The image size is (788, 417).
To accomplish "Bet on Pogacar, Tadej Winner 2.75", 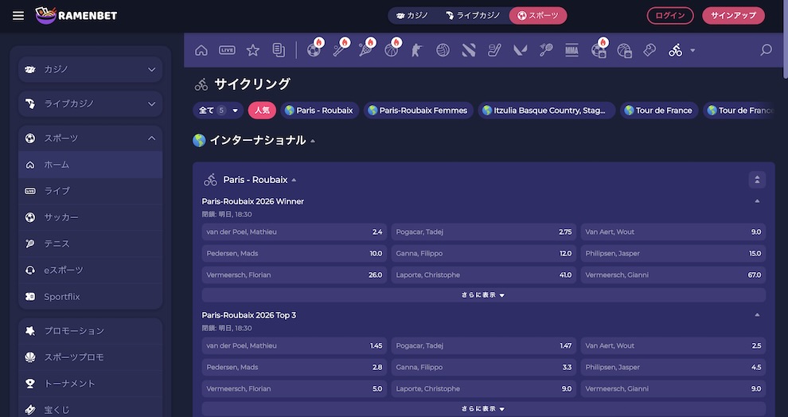I will point(483,232).
